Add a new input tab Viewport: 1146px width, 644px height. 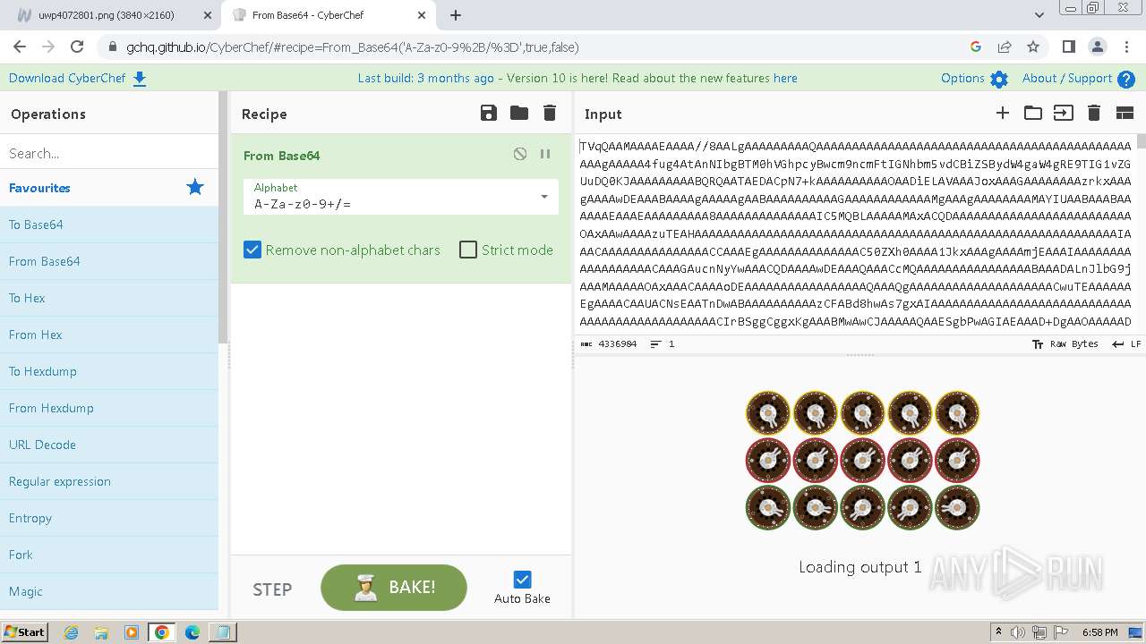pos(1003,113)
